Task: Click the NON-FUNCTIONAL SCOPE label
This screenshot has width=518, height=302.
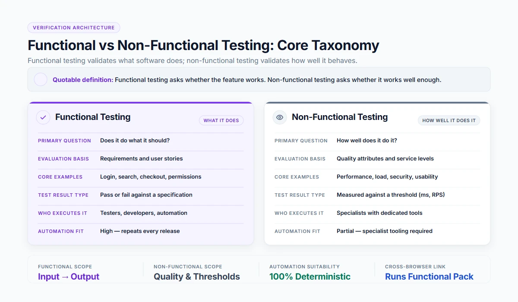Action: (188, 267)
